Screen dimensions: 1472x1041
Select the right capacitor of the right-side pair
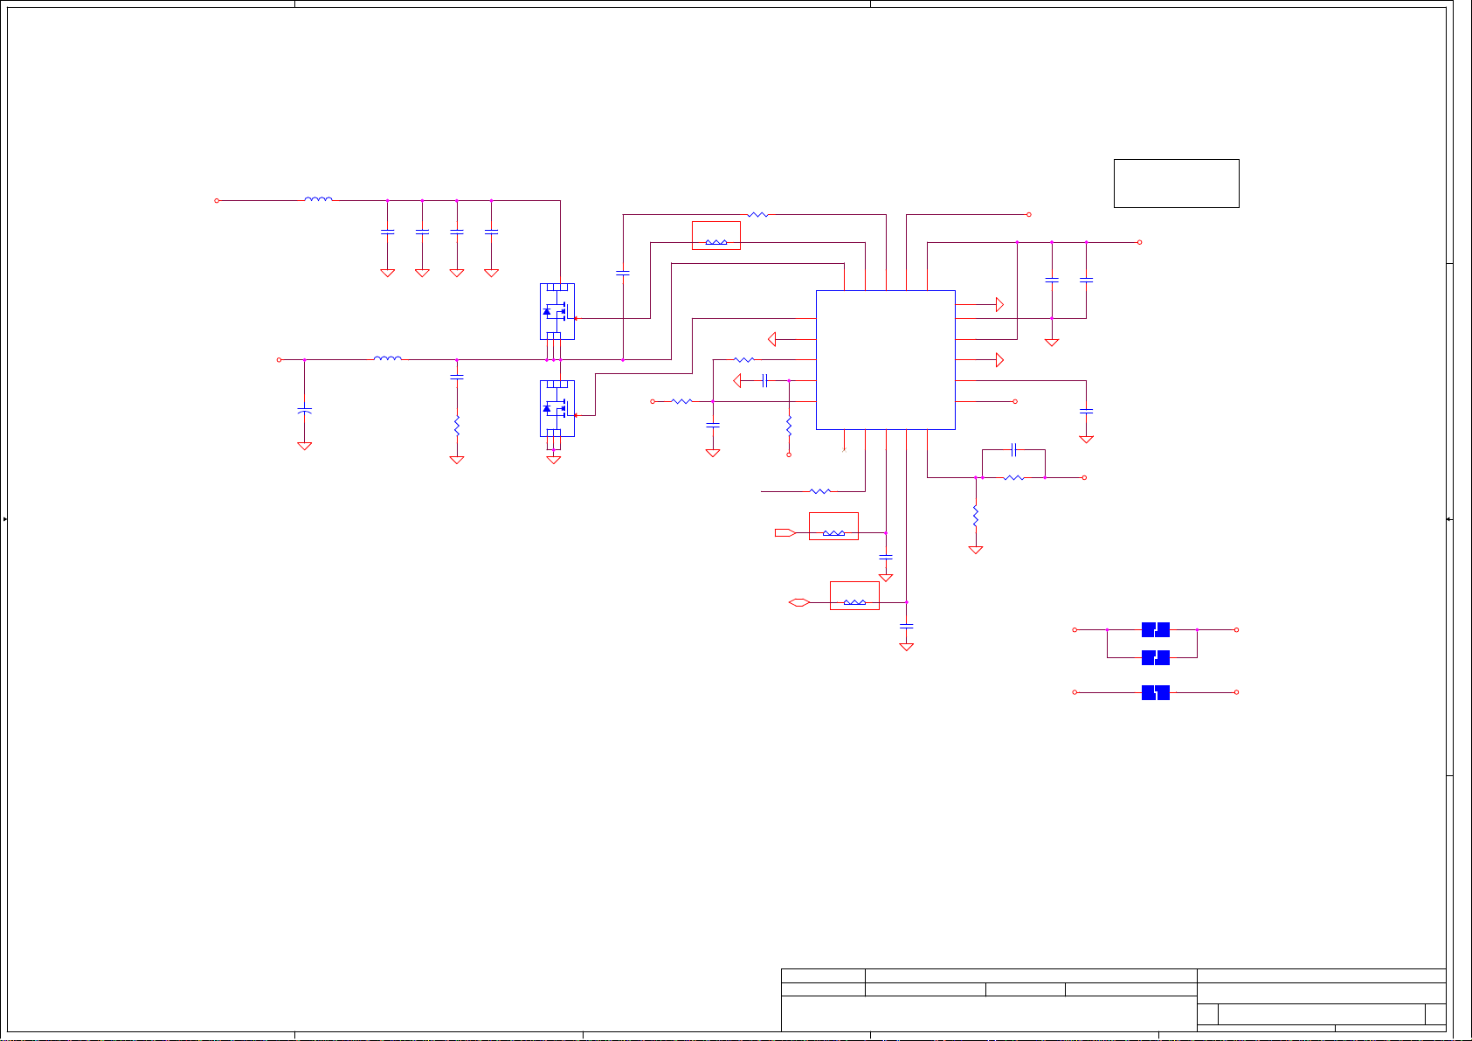[1086, 280]
